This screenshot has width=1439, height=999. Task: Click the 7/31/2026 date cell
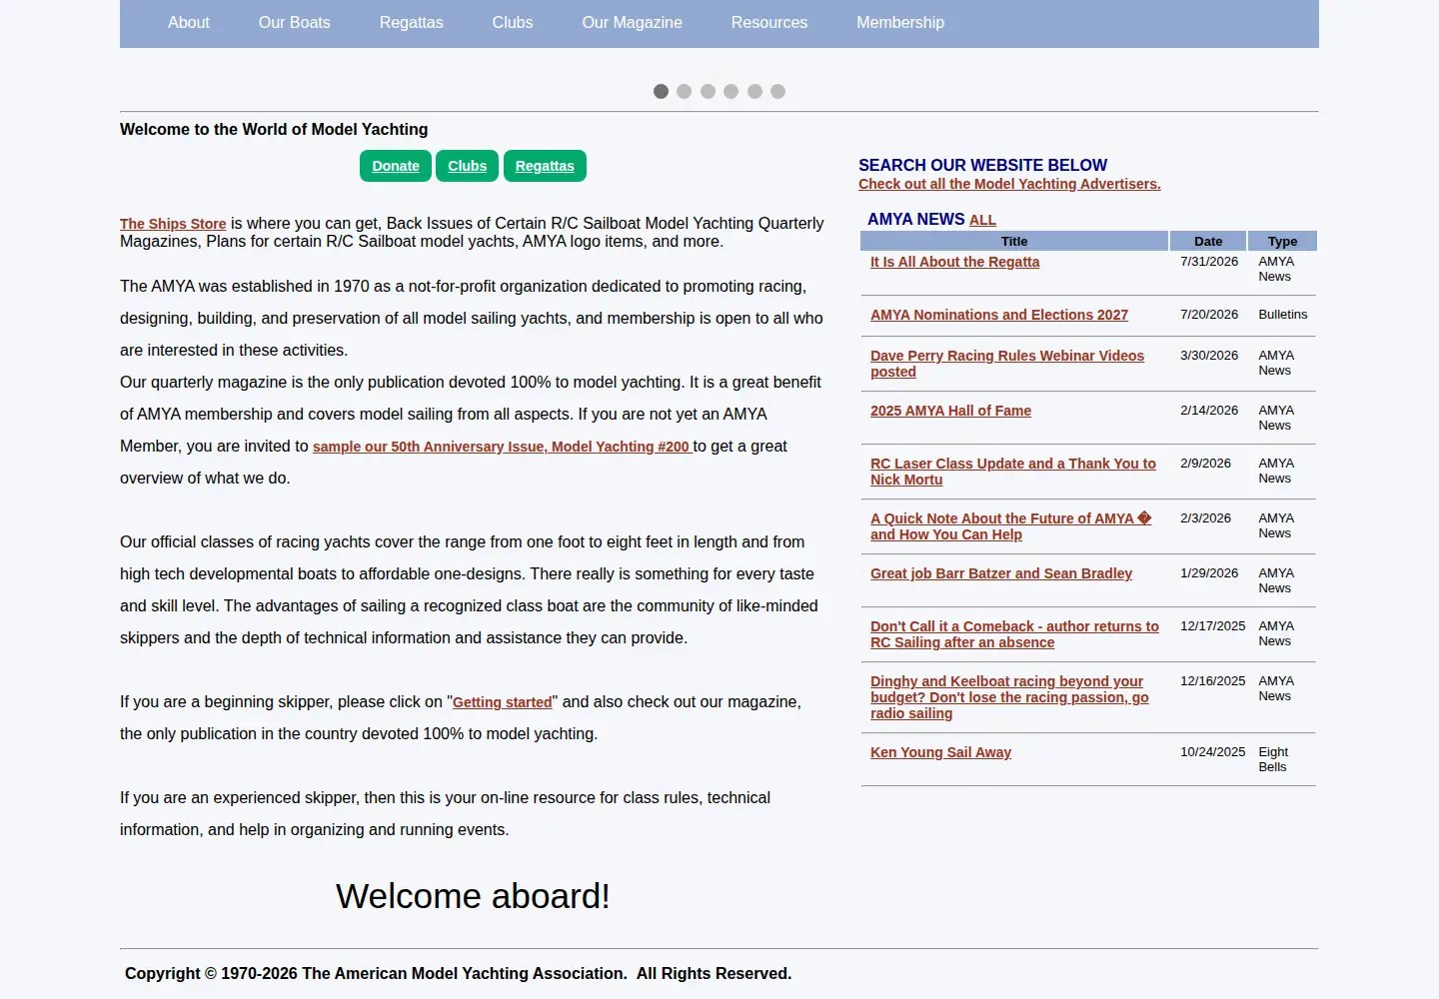[1209, 262]
